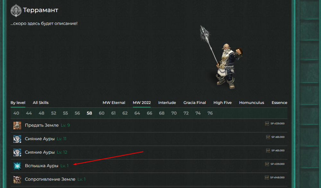Screen dimensions: 321x188
Task: Open the Вспышка Ауры skill link
Action: tap(42, 166)
